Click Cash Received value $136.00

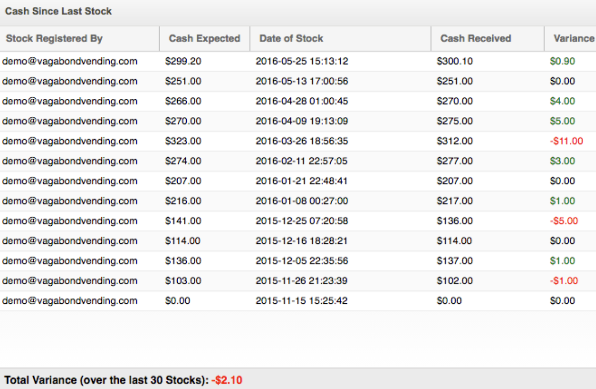pyautogui.click(x=455, y=221)
